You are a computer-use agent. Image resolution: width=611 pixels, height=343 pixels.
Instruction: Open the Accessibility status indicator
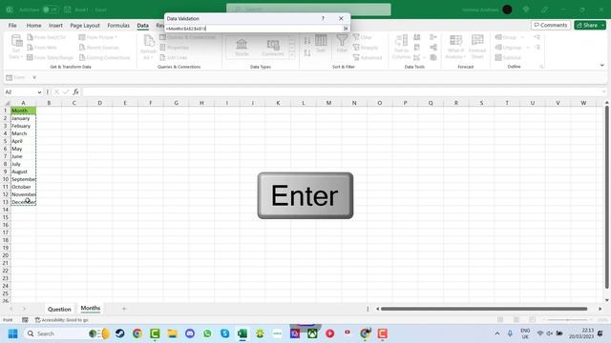[61, 320]
